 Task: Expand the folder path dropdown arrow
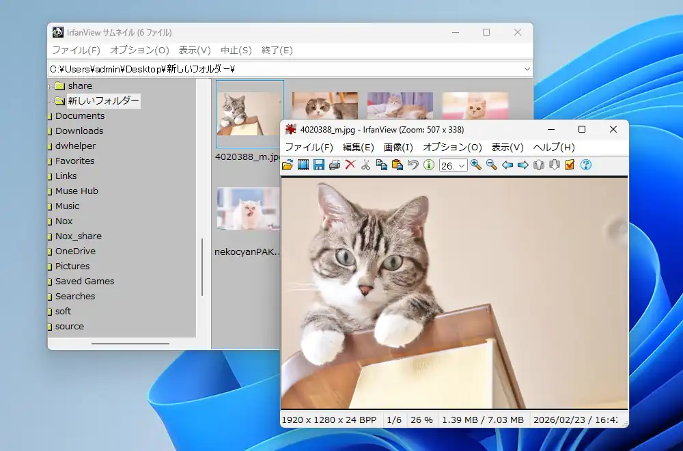(x=527, y=69)
